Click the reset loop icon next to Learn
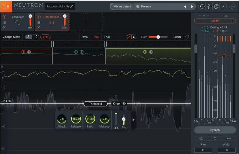 point(187,37)
